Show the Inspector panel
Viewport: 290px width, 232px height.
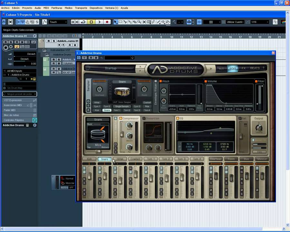tap(18, 22)
